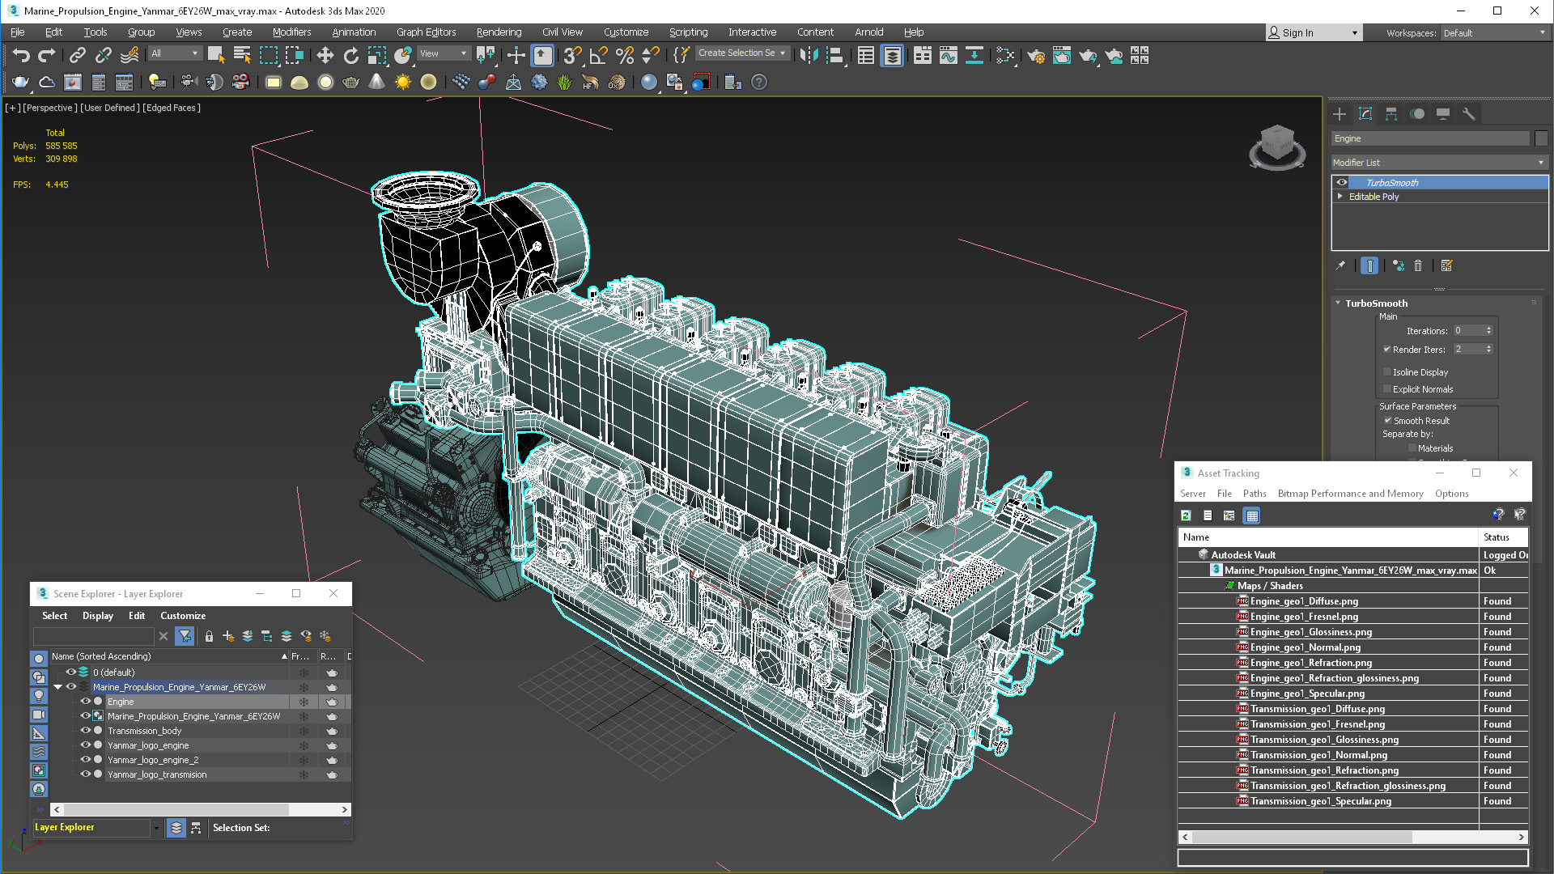Open the Layer Explorer name dropdown arrow

click(156, 828)
